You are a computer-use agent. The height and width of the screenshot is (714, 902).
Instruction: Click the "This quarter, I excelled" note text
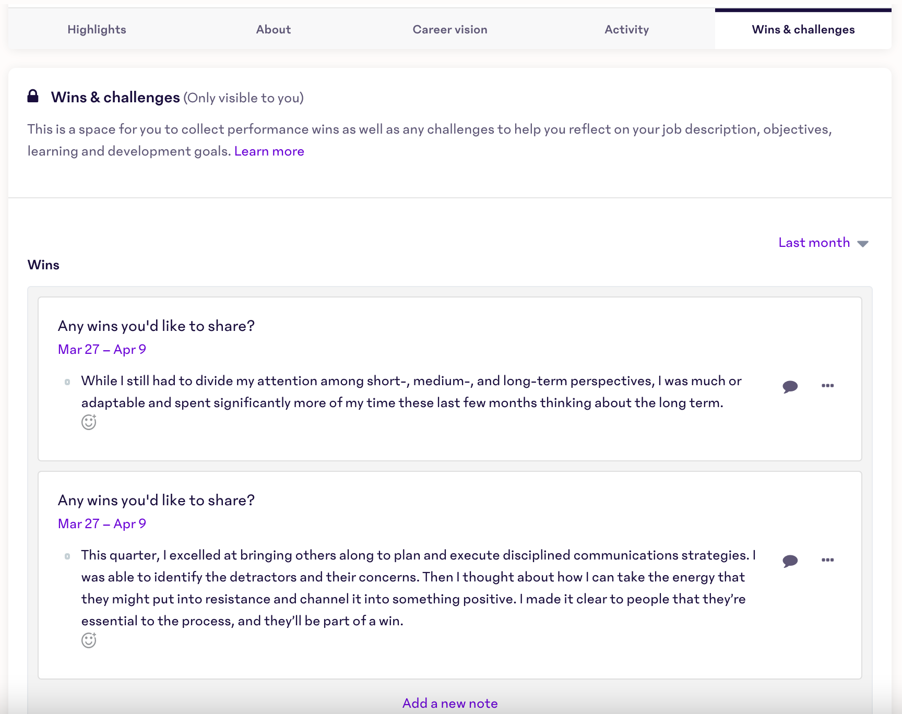pyautogui.click(x=419, y=588)
